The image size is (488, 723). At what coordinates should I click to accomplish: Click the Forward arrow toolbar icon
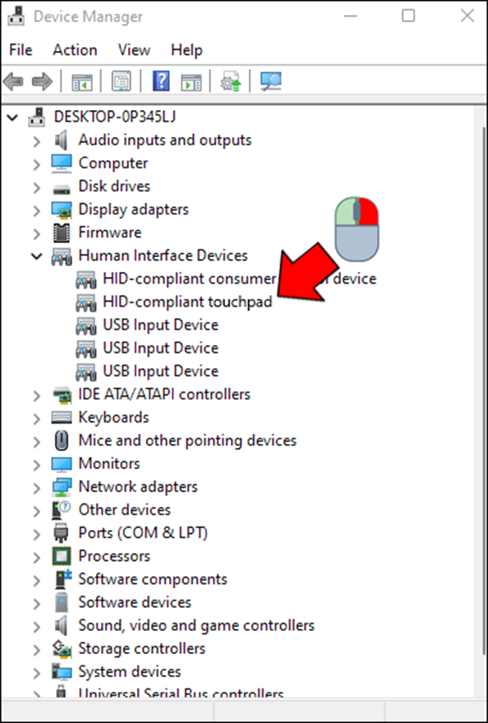tap(42, 81)
